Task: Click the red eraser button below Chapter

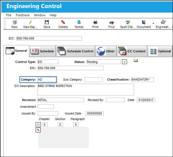Action: click(38, 130)
